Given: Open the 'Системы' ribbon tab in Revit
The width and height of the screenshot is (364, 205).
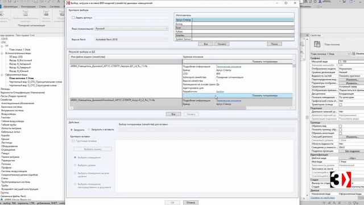Looking at the screenshot, I should pos(55,6).
